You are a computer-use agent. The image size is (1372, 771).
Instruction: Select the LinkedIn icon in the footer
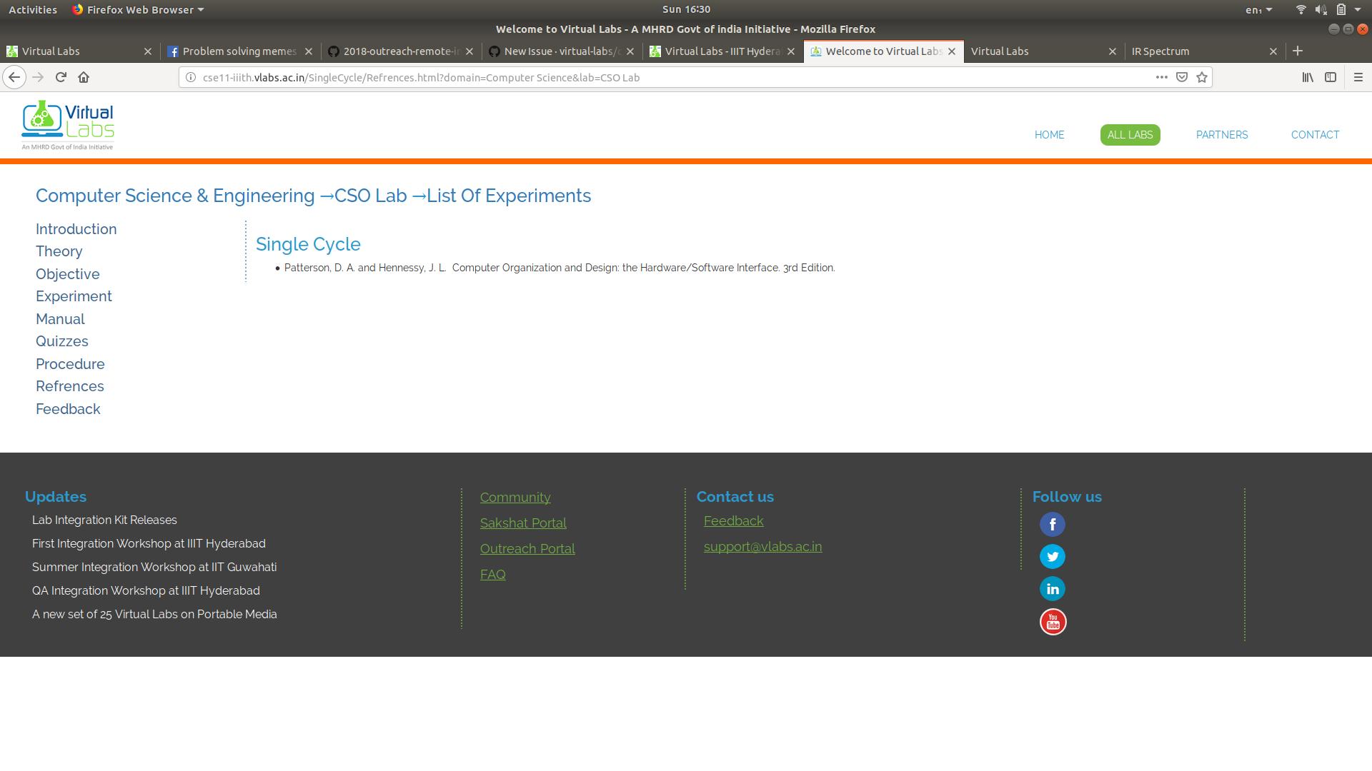coord(1052,588)
